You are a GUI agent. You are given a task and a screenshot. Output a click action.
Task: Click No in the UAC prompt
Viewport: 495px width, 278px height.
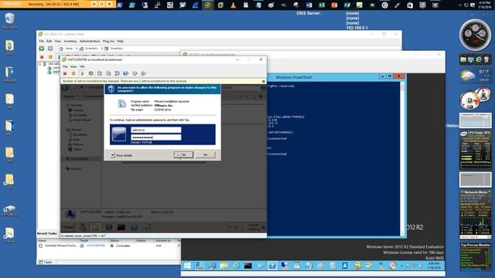(206, 154)
